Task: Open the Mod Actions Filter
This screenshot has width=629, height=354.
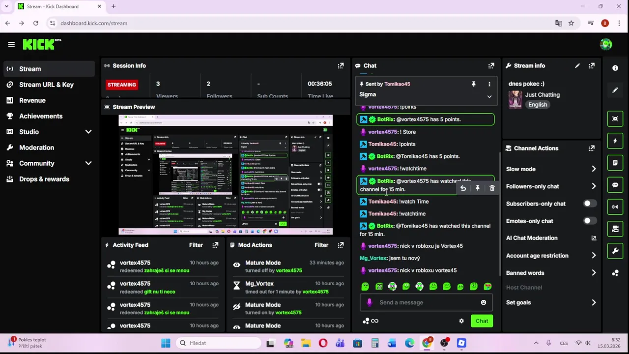Action: point(321,245)
